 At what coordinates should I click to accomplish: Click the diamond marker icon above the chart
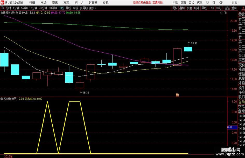(x=221, y=13)
